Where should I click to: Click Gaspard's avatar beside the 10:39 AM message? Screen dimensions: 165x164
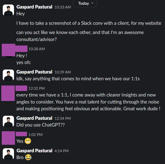[x=8, y=75]
